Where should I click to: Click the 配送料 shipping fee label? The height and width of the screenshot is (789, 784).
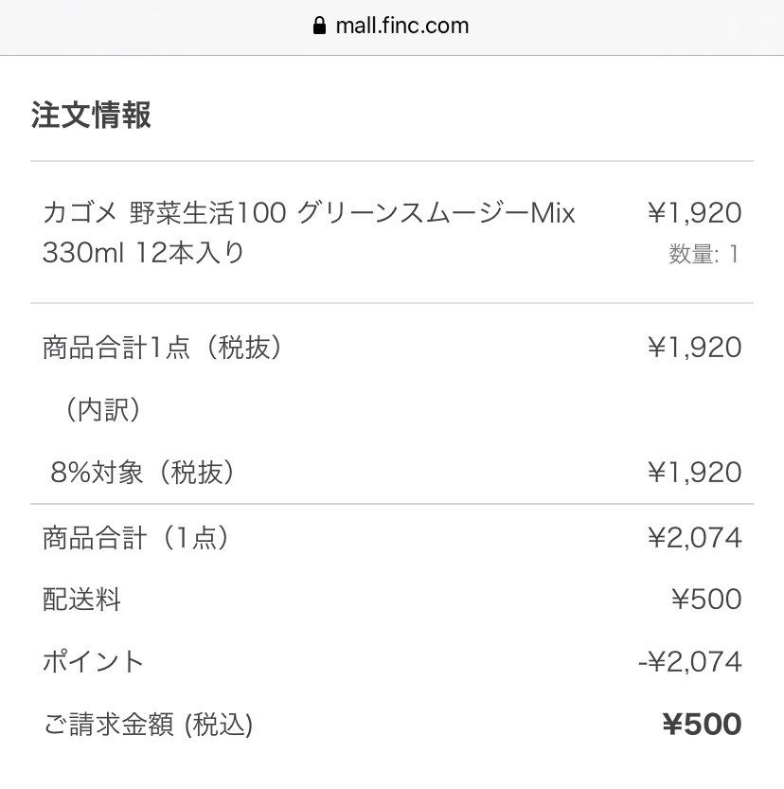click(82, 600)
